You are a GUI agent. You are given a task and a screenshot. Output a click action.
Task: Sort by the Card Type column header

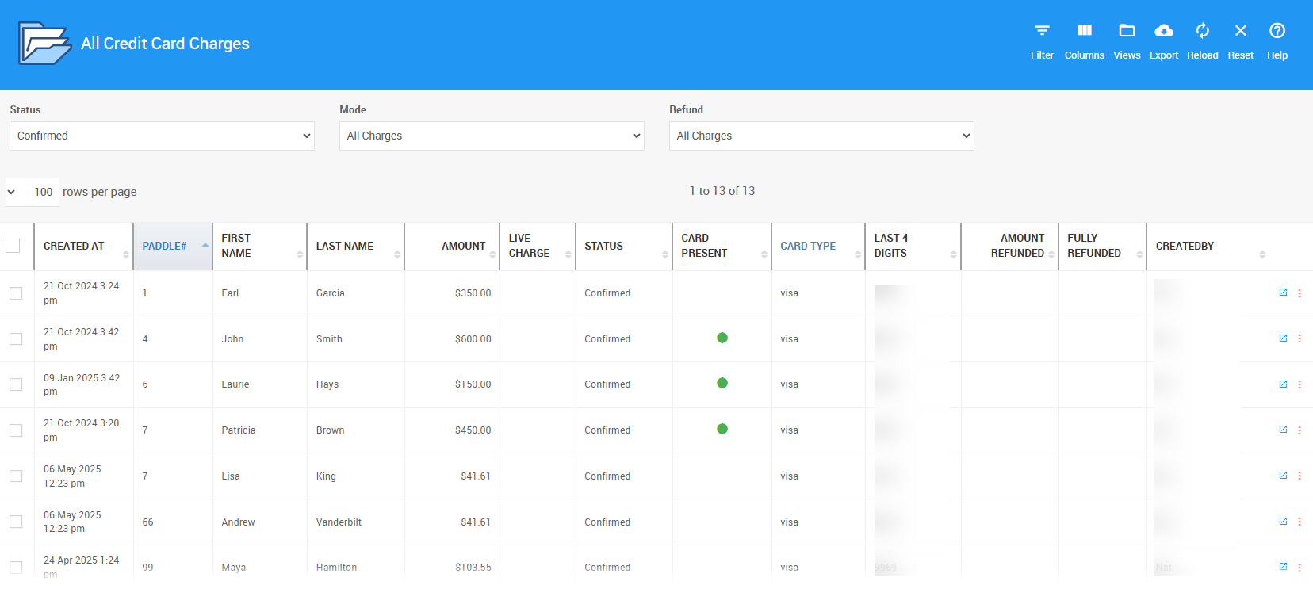point(808,246)
